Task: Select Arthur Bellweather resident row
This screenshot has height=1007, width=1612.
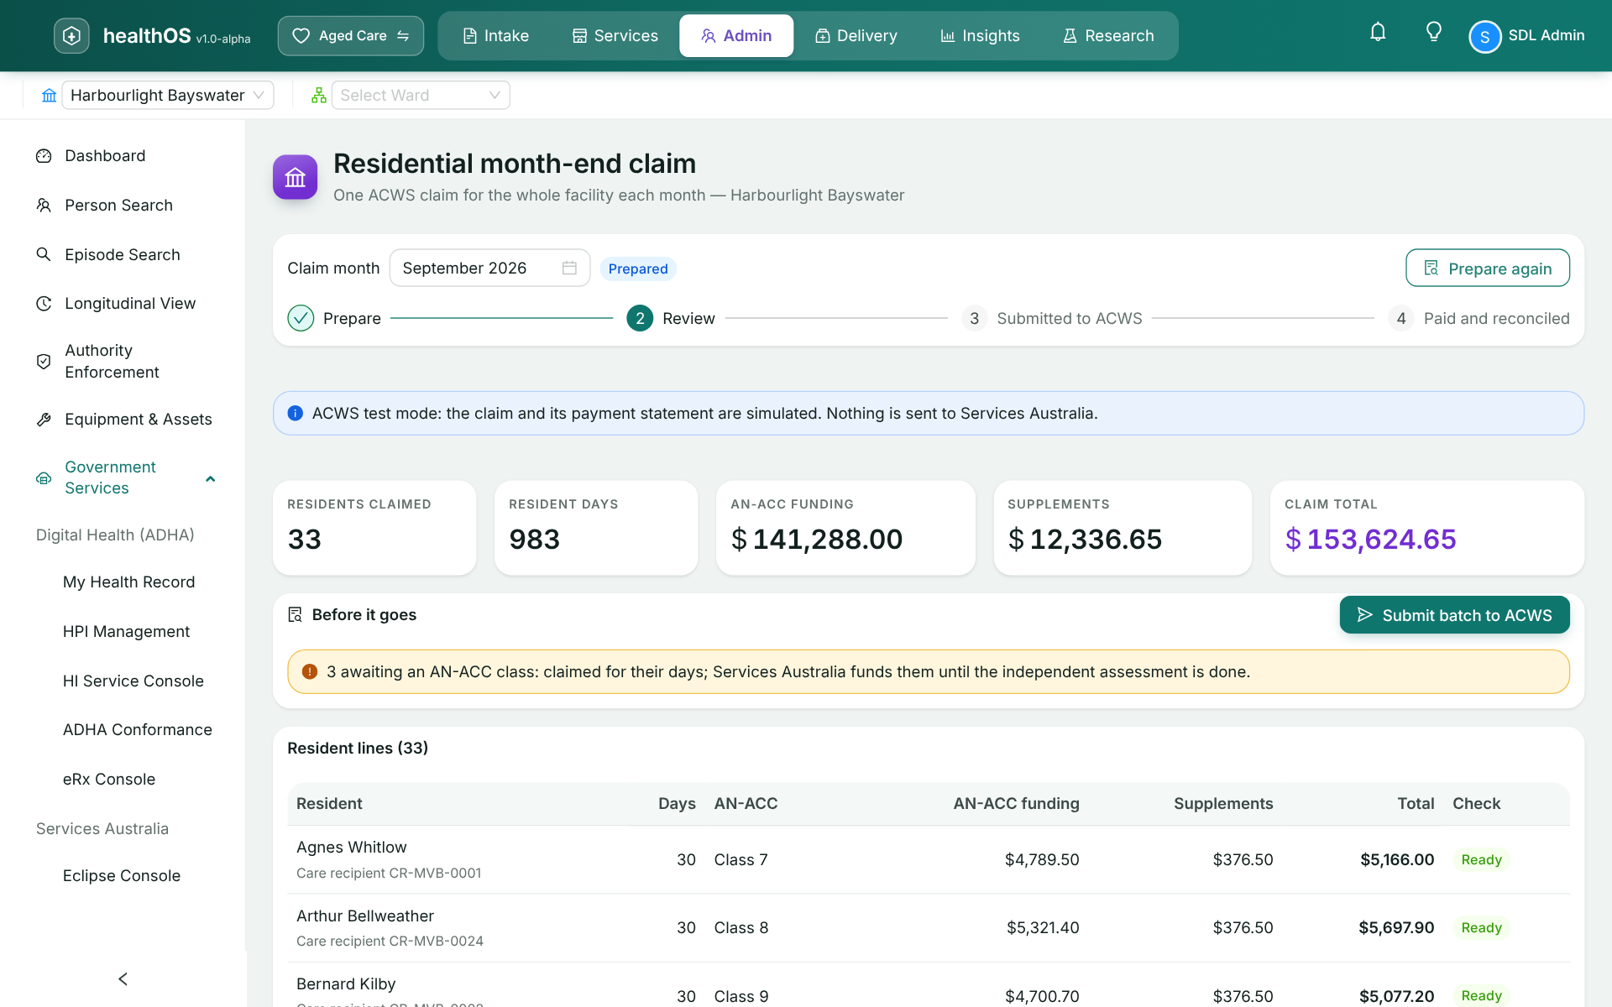Action: point(928,928)
